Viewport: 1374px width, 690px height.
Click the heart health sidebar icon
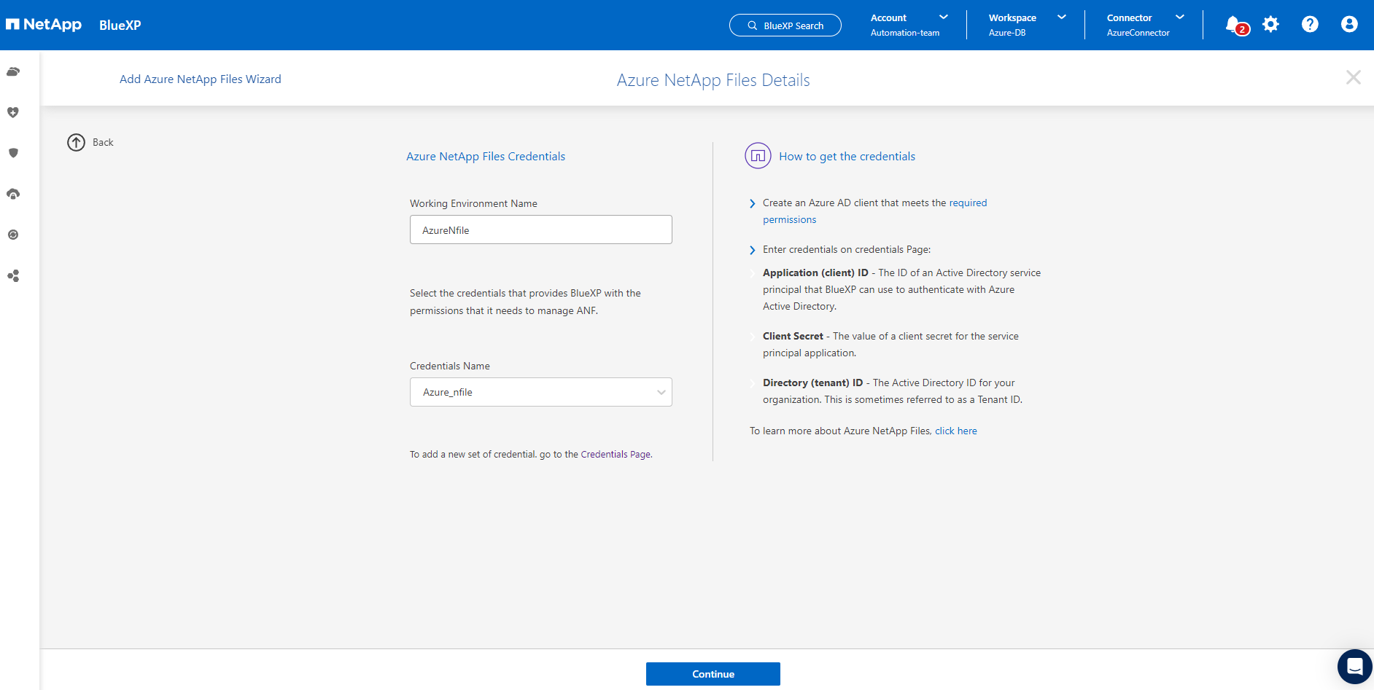(13, 112)
